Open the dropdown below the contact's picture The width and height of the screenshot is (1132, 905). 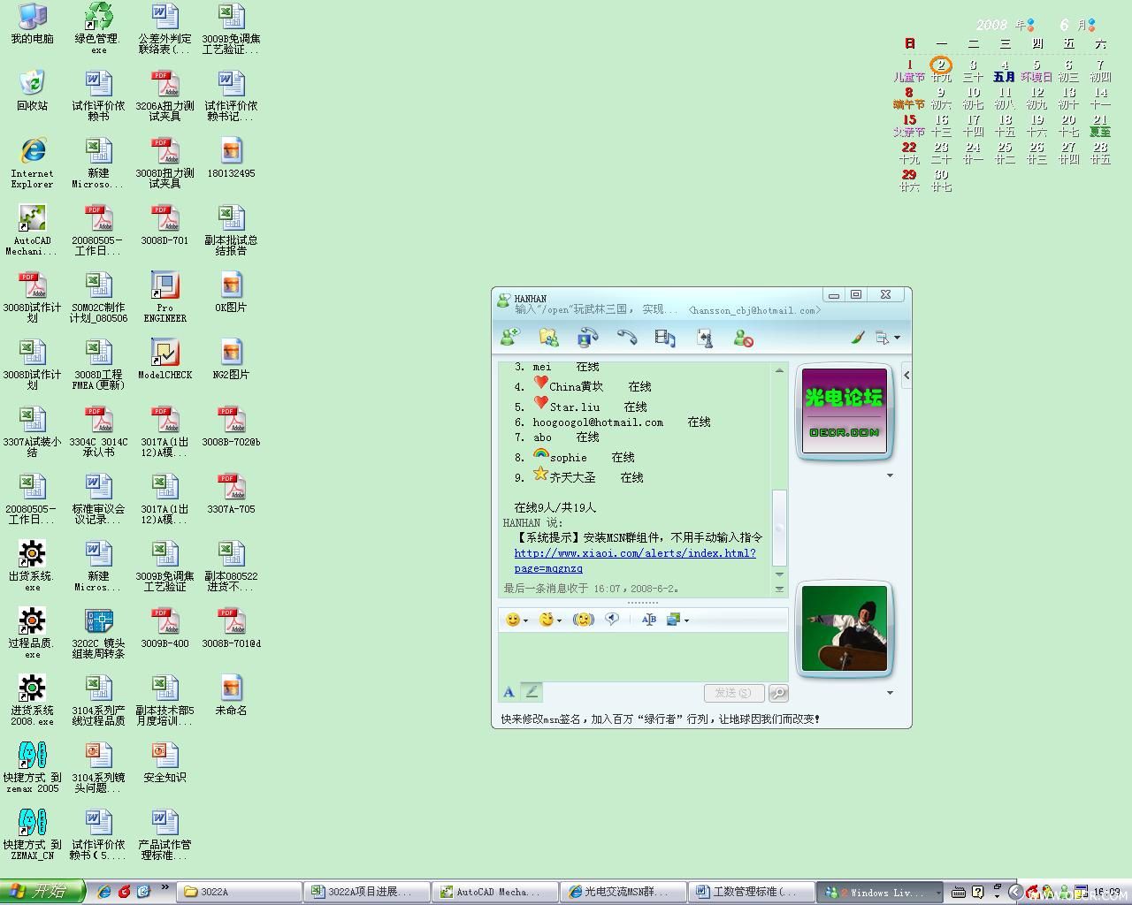pos(890,475)
